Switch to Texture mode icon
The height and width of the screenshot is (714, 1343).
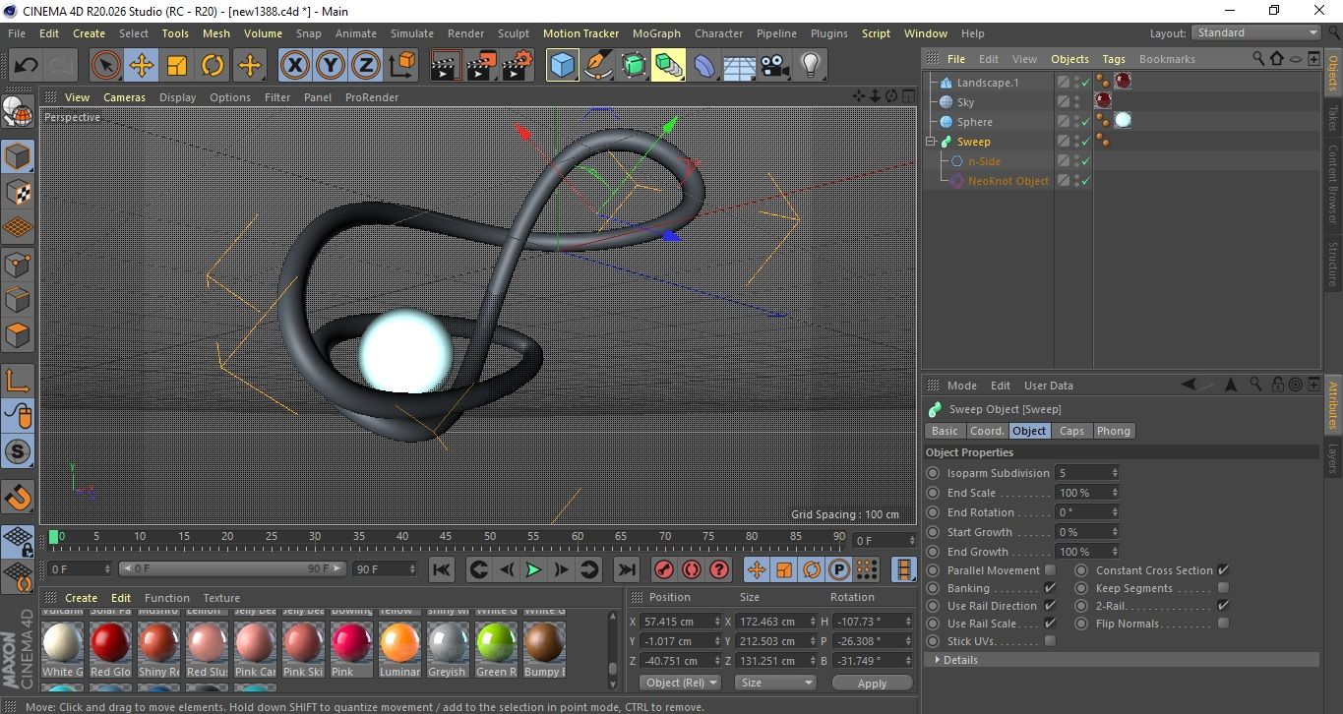tap(18, 193)
